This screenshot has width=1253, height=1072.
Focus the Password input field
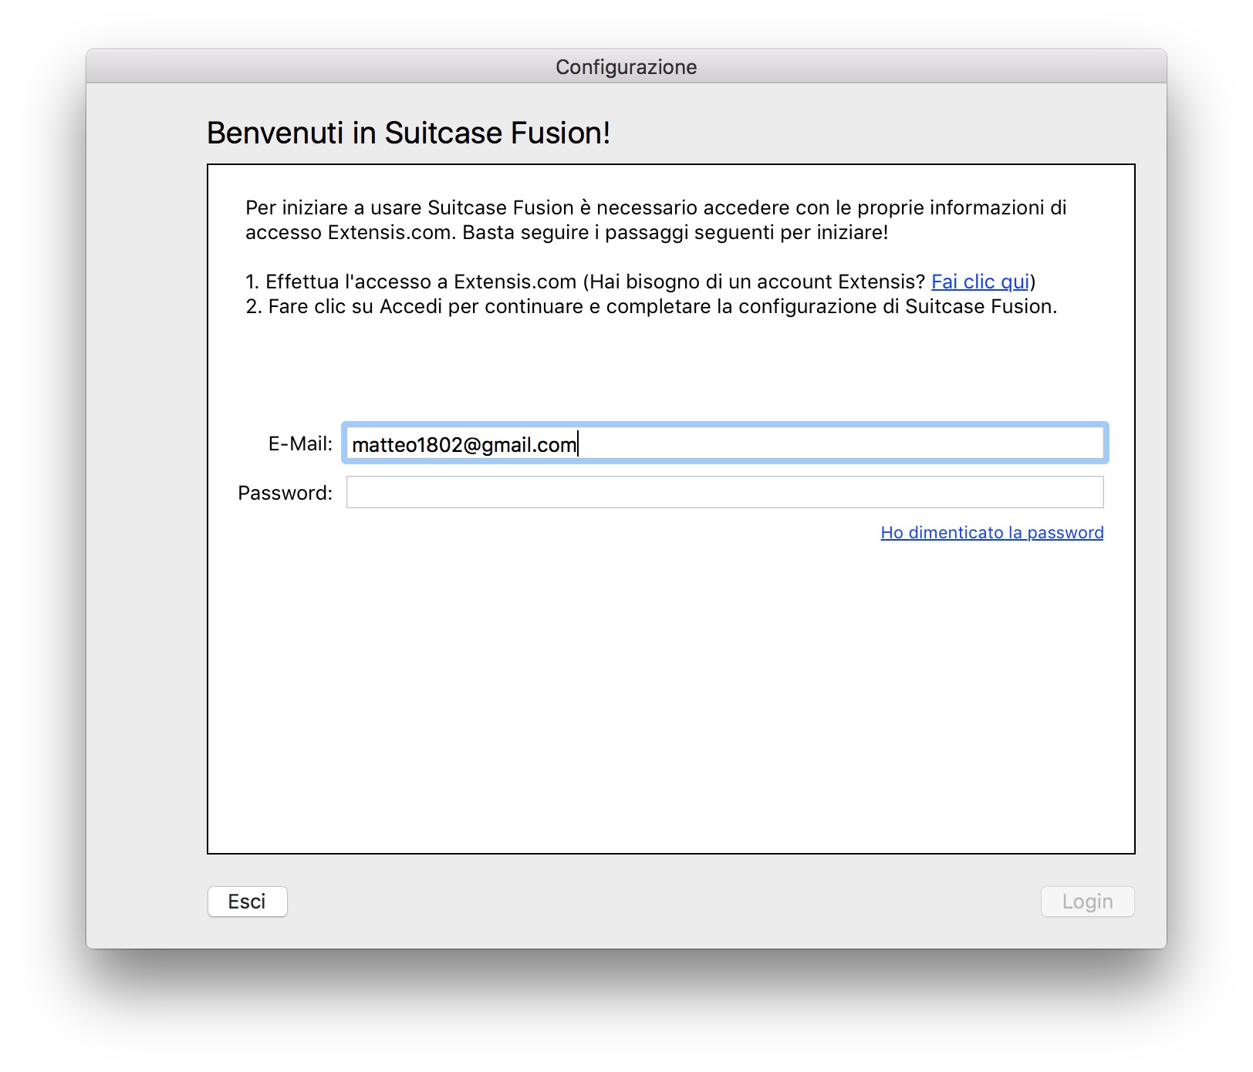click(724, 492)
